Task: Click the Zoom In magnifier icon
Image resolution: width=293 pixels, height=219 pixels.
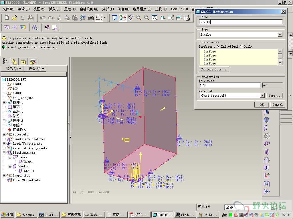Action: click(139, 18)
